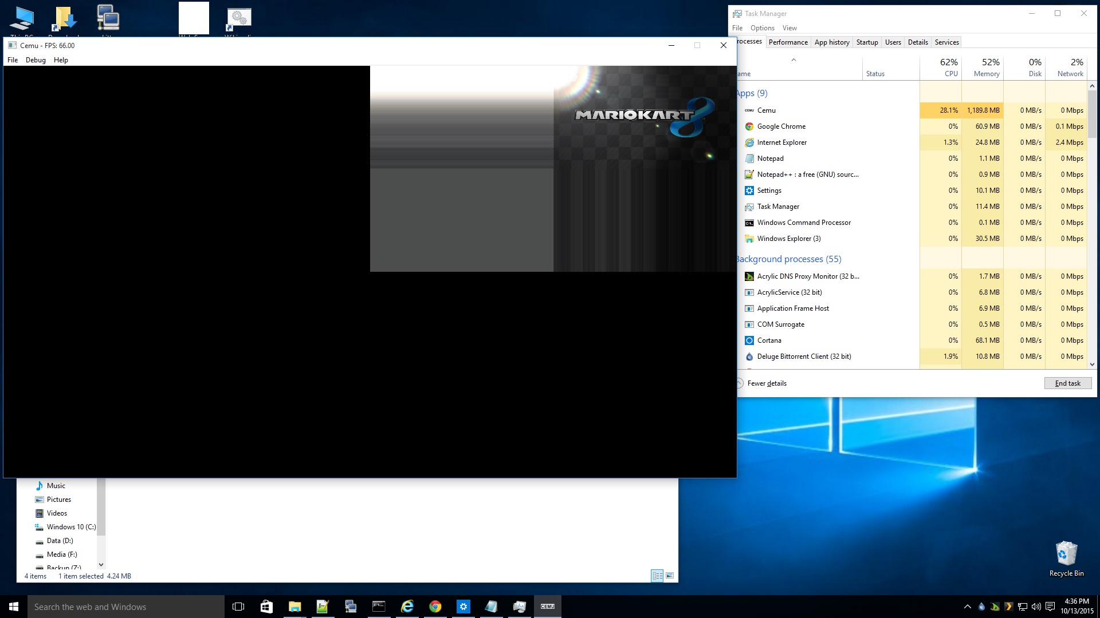
Task: Select the Cemu process icon
Action: (749, 110)
